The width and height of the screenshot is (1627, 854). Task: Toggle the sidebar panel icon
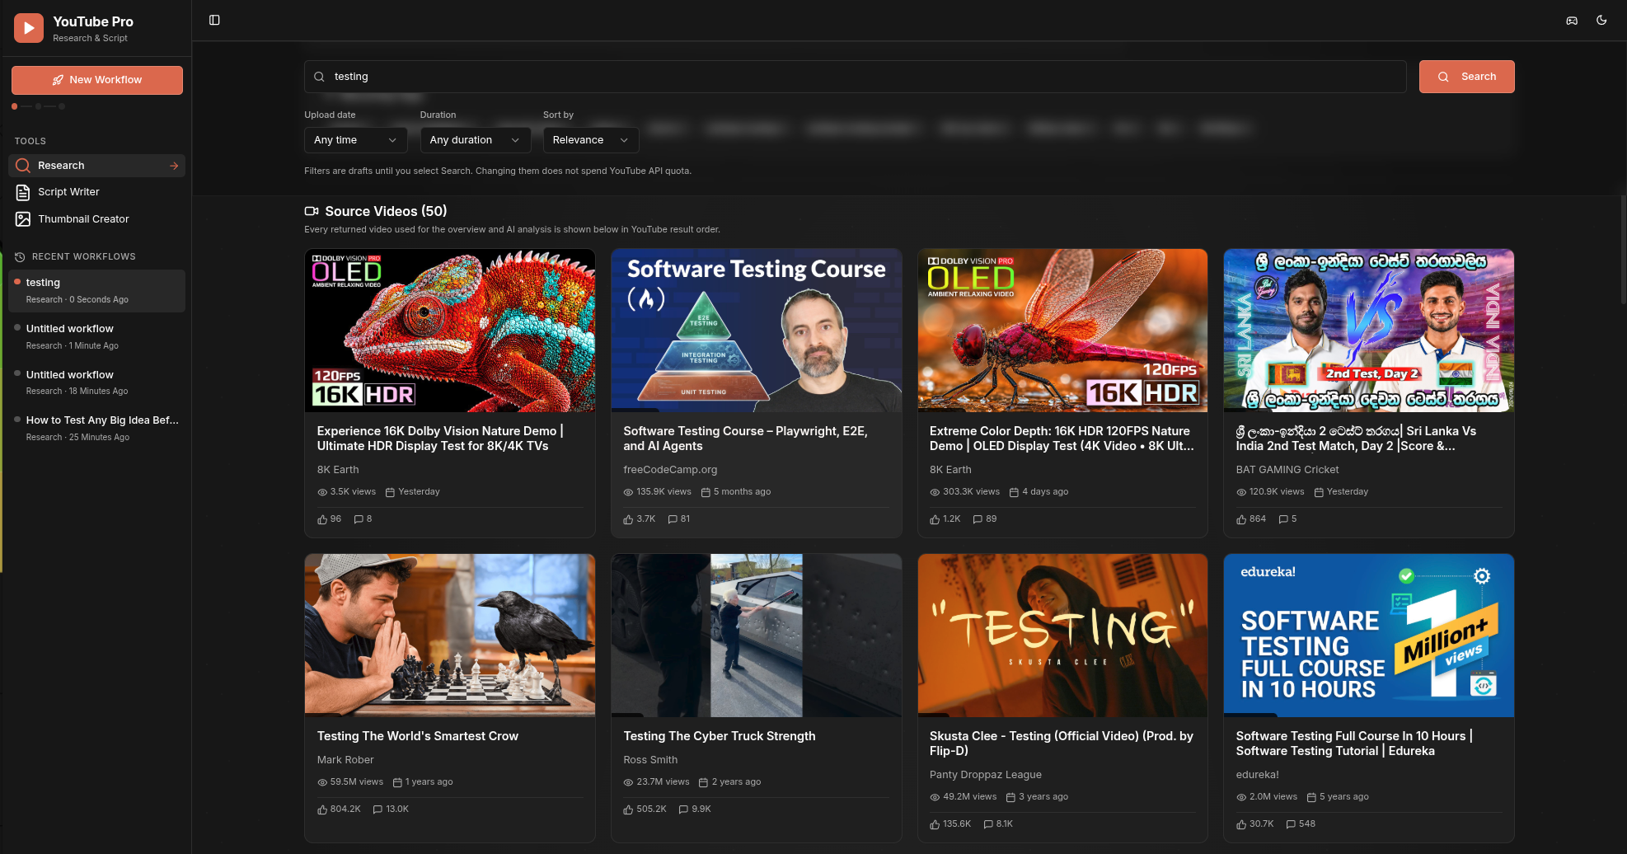214,20
